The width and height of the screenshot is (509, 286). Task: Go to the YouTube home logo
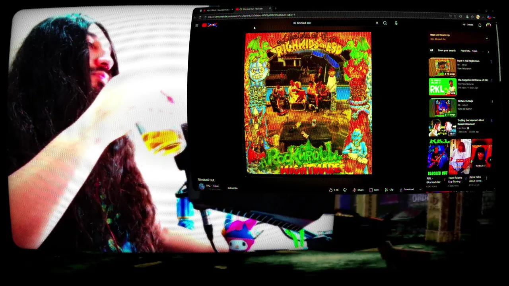[210, 25]
